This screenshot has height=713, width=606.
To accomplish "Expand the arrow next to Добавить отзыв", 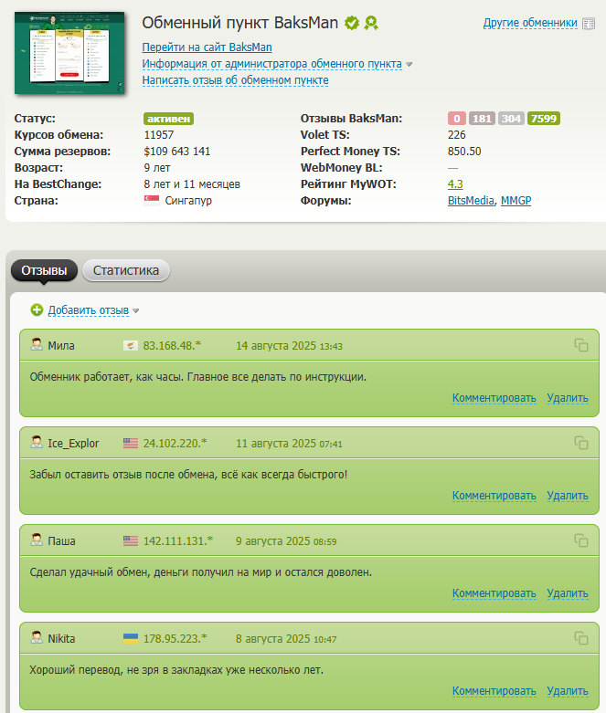I will pos(135,311).
